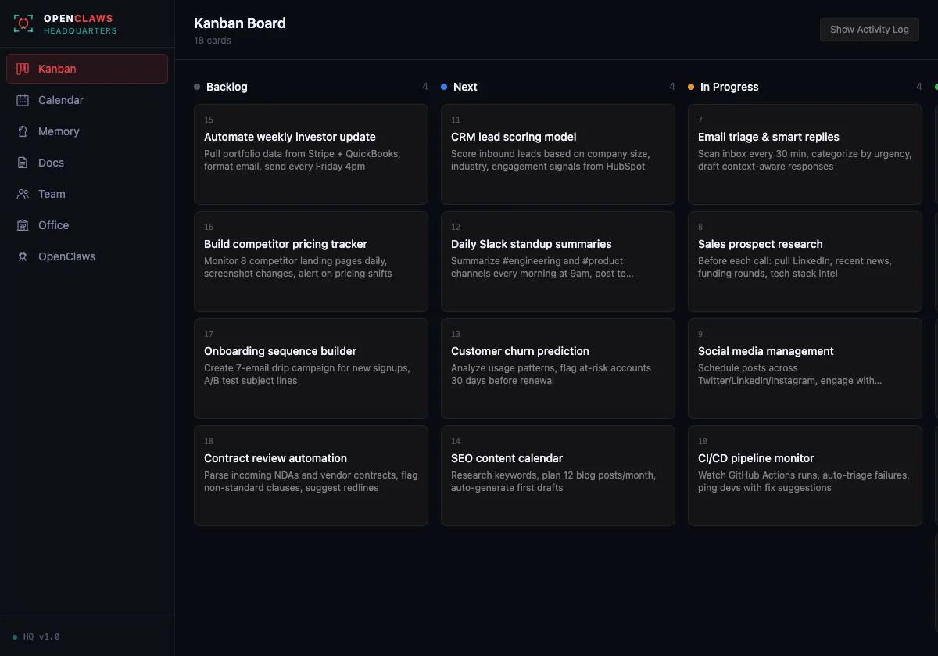Click the In Progress column card count
Viewport: 938px width, 656px height.
click(x=919, y=87)
